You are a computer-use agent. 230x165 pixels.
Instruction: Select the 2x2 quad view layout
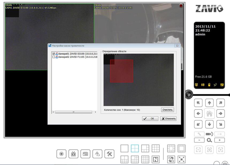coord(135,148)
